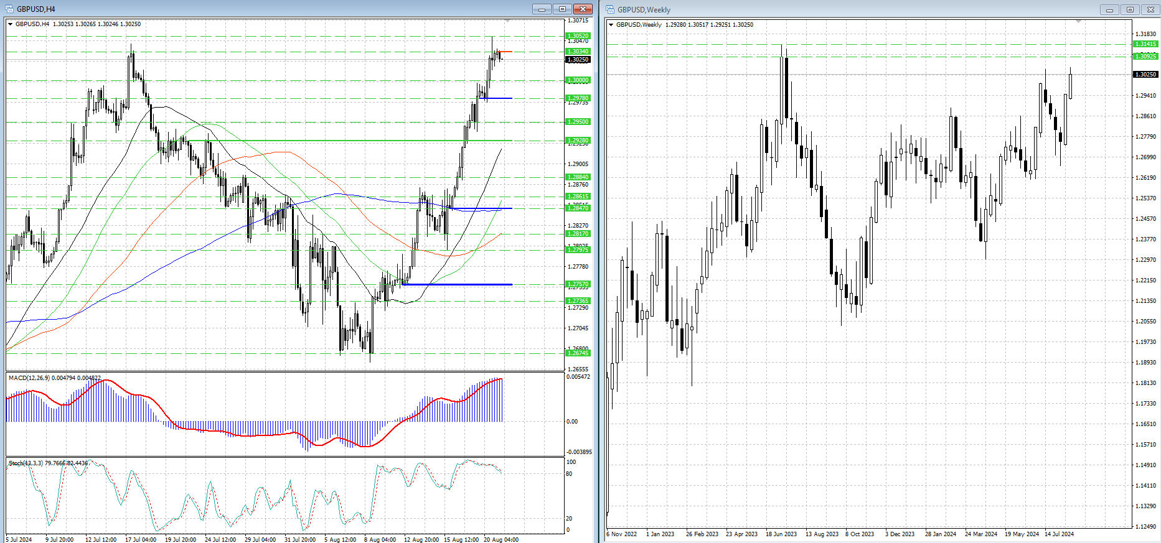Click the 1.12490 scale value in Weekly chart
Screen dimensions: 1161x543
1145,527
